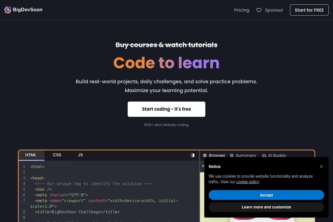
Task: Click the AI Buddy robot icon
Action: [x=264, y=156]
